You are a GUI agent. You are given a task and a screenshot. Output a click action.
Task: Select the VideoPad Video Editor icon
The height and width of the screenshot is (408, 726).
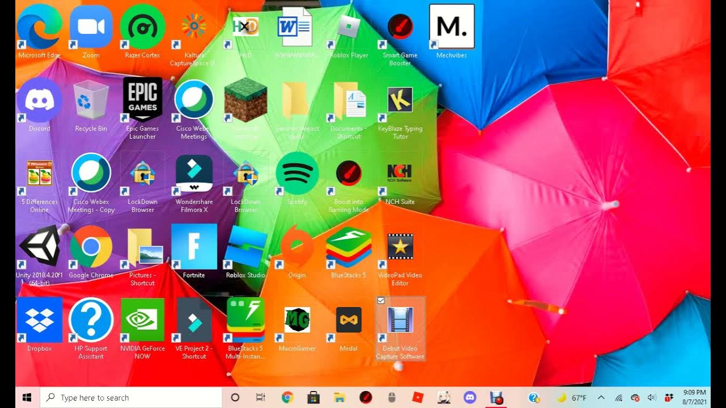(400, 247)
